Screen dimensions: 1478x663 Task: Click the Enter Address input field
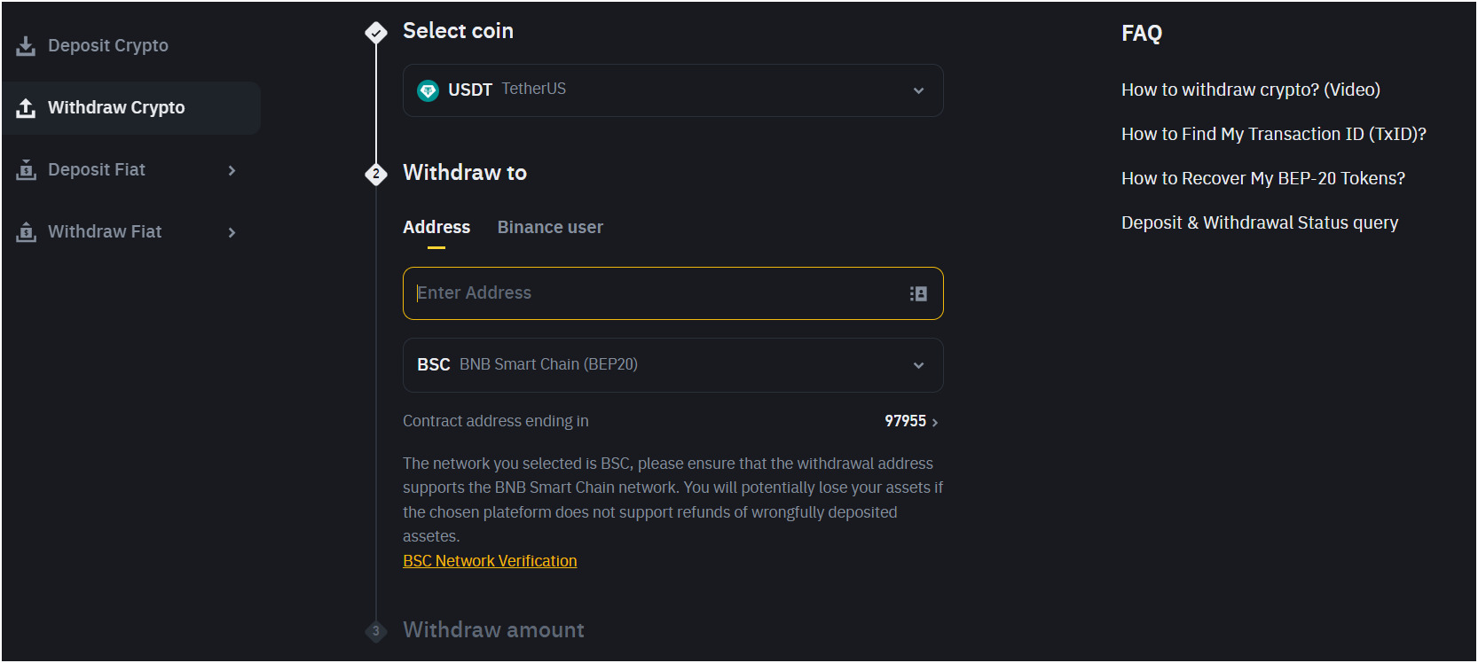tap(656, 293)
